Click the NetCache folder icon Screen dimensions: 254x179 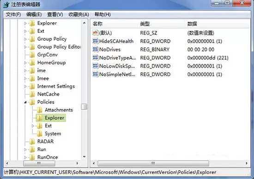coord(32,94)
